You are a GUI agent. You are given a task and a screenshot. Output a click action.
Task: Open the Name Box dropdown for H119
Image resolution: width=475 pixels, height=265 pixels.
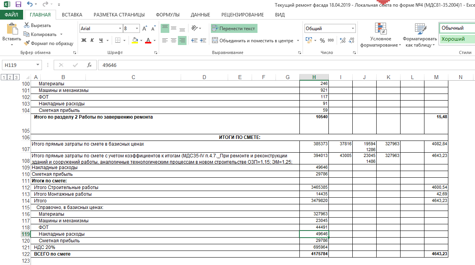[38, 65]
